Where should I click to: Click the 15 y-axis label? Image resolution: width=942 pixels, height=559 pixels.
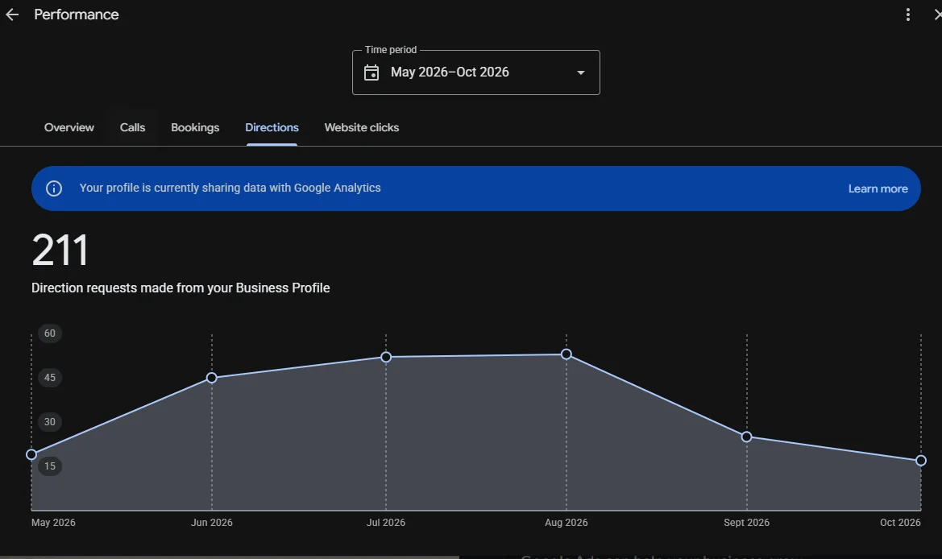point(50,466)
